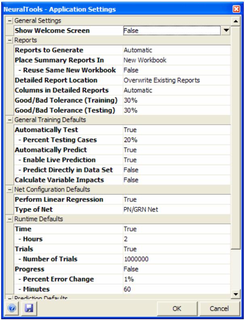245x320 pixels.
Task: Click the scrollbar down arrow
Action: click(x=236, y=294)
